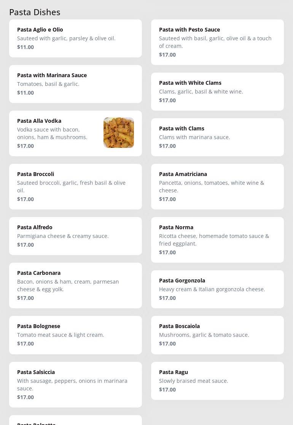Add Pasta Carbonara to the order

[x=75, y=285]
